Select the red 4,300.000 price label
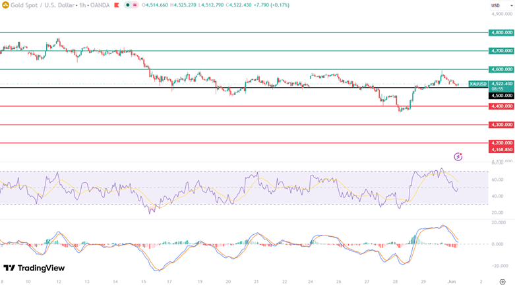 click(x=501, y=125)
